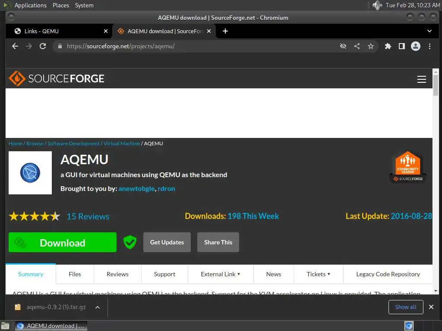Open the extensions puzzle icon

388,46
